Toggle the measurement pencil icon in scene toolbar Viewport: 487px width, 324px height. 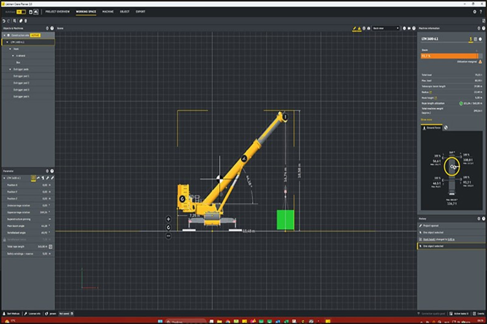(354, 28)
